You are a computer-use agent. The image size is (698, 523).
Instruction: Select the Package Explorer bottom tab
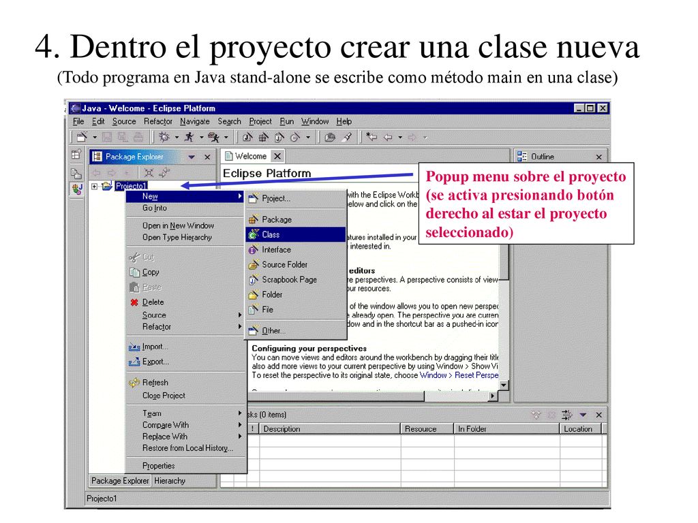coord(120,481)
